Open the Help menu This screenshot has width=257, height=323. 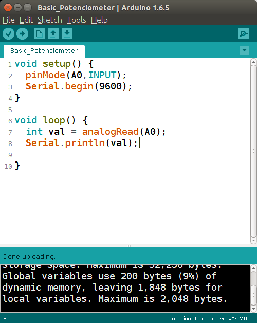pos(99,20)
